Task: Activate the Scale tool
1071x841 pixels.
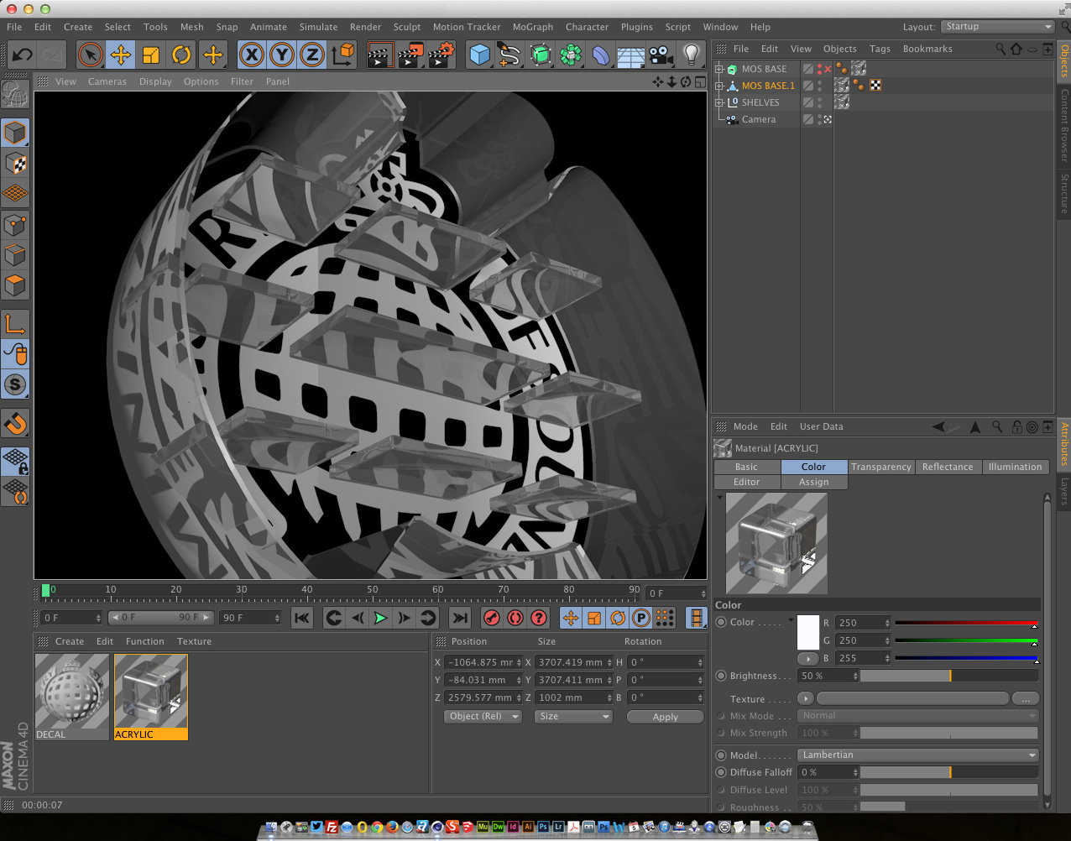Action: [151, 55]
